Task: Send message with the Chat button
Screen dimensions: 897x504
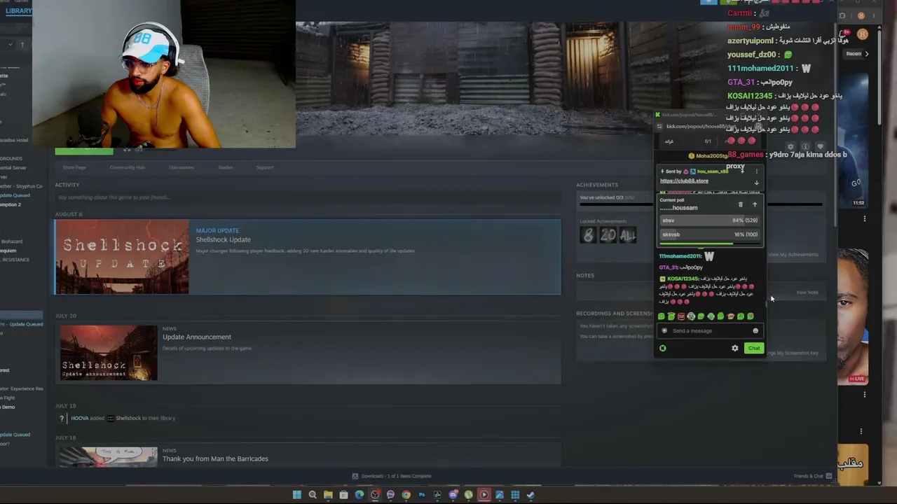Action: click(x=753, y=348)
